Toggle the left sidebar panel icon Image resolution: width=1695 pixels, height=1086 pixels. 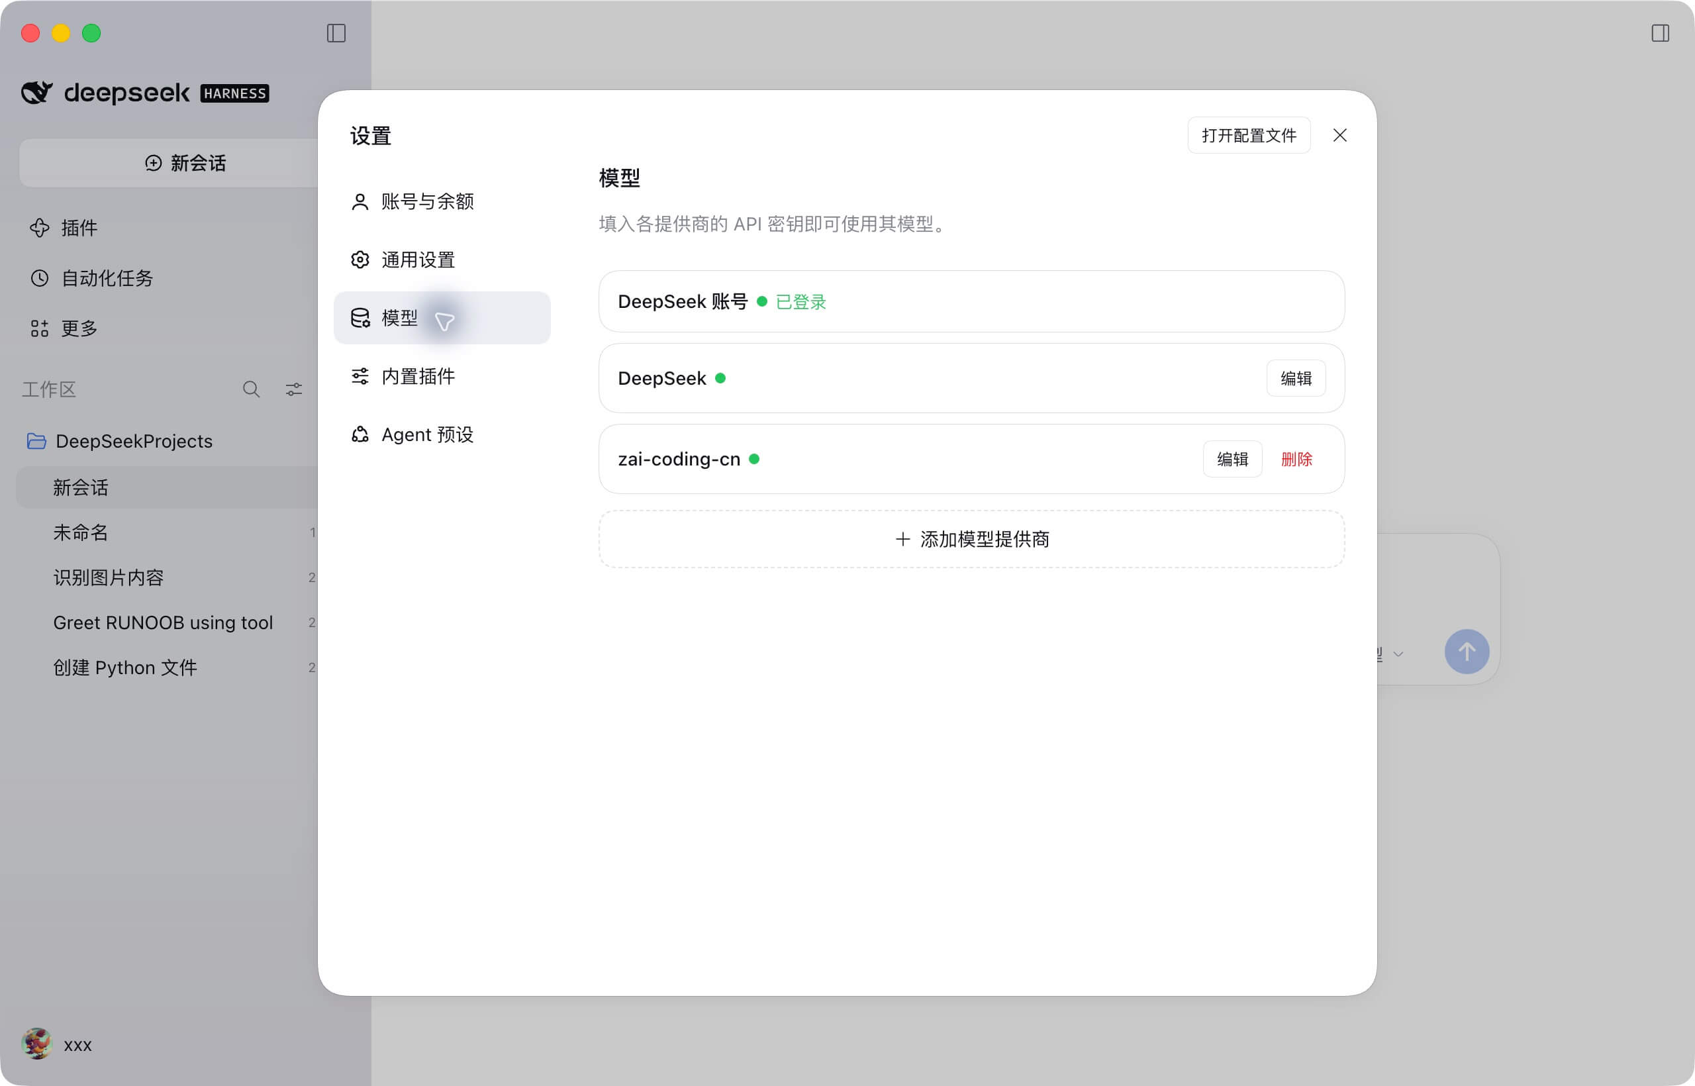tap(336, 33)
